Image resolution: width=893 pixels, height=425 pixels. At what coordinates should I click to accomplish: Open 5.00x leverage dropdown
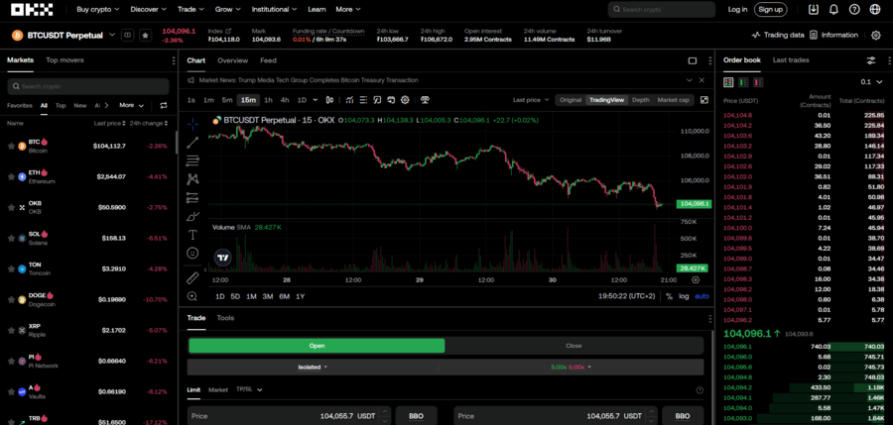572,367
